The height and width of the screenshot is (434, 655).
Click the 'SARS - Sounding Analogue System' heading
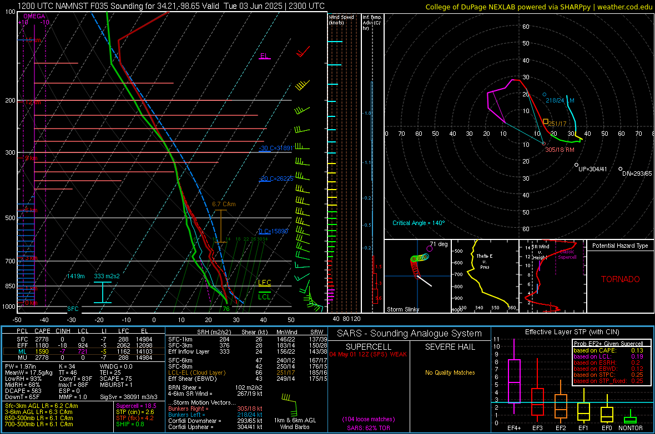[x=409, y=334]
